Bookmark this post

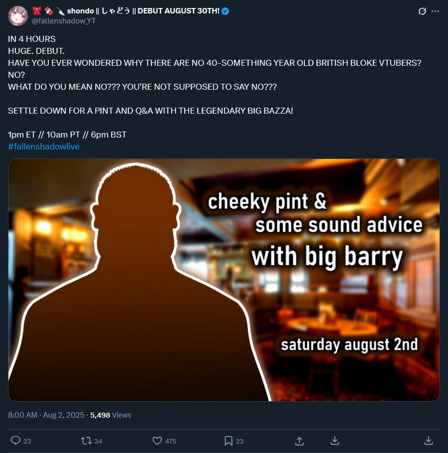point(228,441)
